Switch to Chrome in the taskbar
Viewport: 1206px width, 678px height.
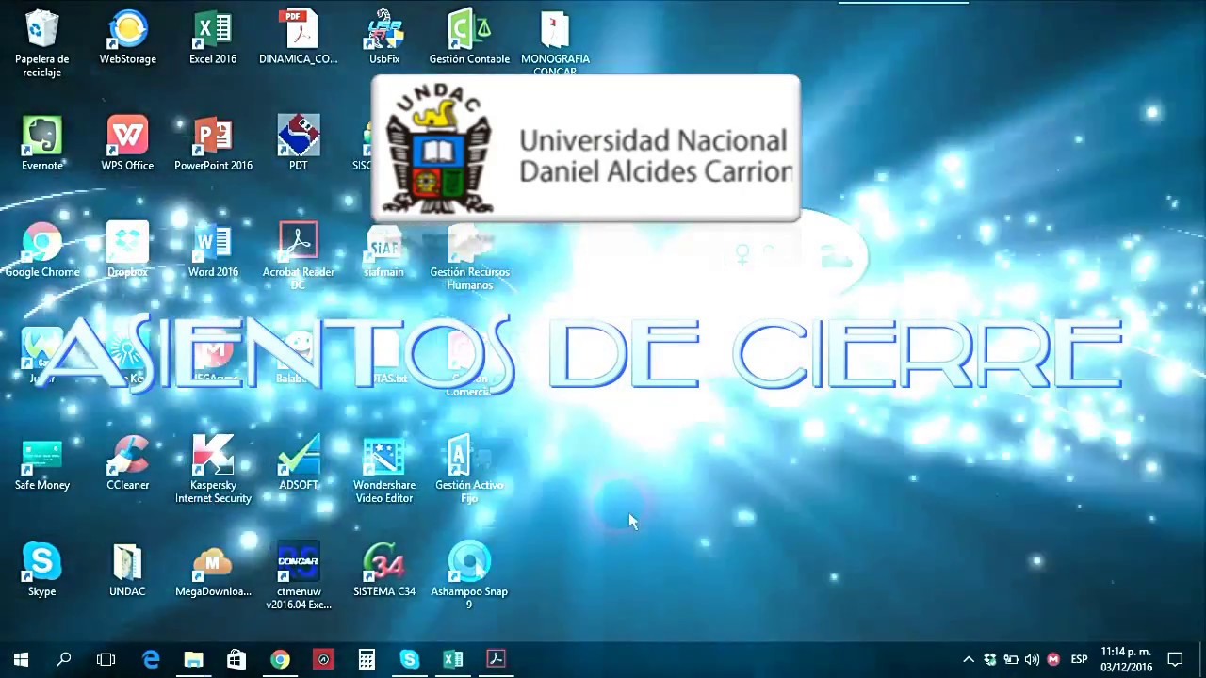point(280,659)
